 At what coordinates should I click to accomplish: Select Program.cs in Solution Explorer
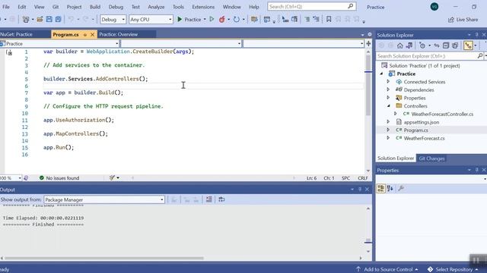coord(416,130)
